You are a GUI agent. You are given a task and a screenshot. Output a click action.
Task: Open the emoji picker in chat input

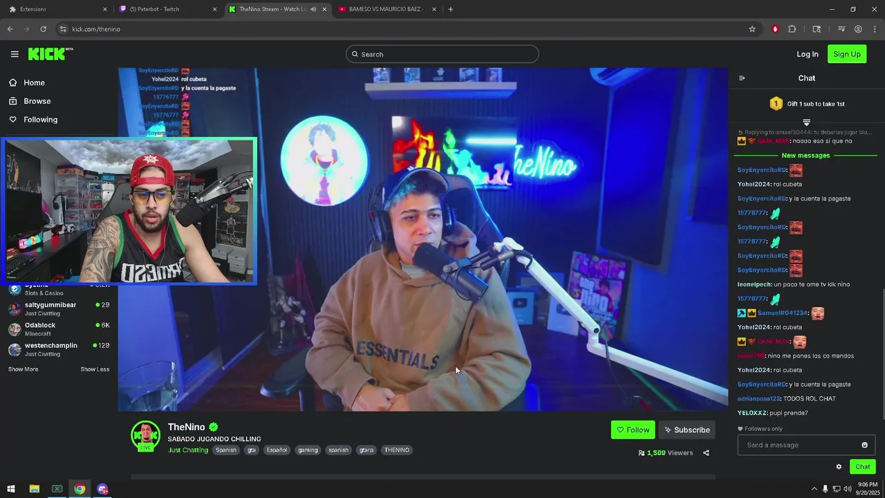click(x=864, y=445)
